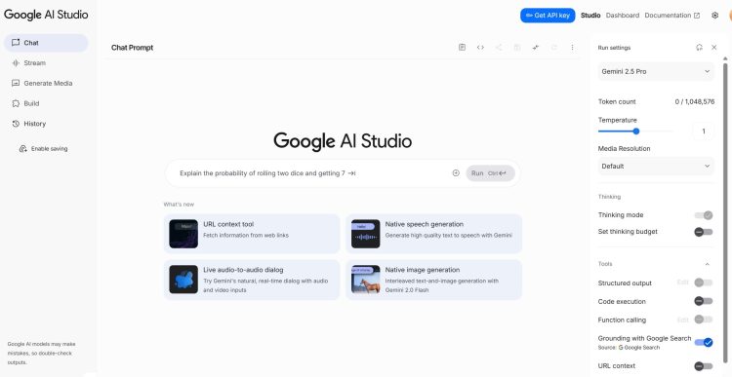Screen dimensions: 732x377
Task: Click the Get API key button
Action: (x=548, y=16)
